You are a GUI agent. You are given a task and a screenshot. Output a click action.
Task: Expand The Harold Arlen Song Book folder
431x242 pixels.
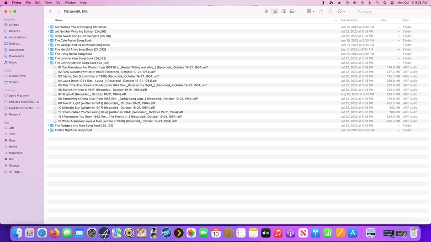[x=48, y=49]
